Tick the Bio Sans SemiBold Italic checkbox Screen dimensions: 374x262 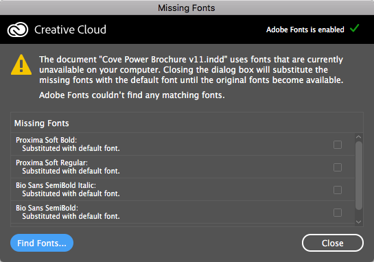(x=338, y=190)
